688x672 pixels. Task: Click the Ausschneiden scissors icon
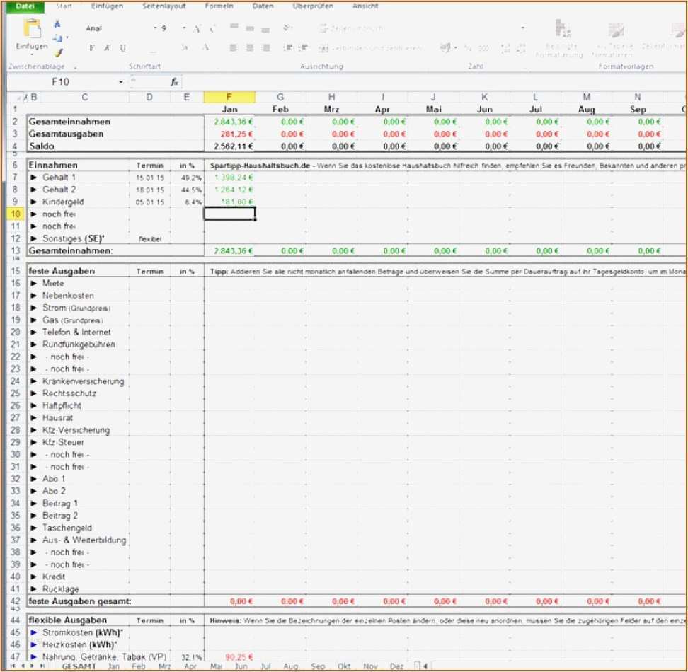[57, 24]
